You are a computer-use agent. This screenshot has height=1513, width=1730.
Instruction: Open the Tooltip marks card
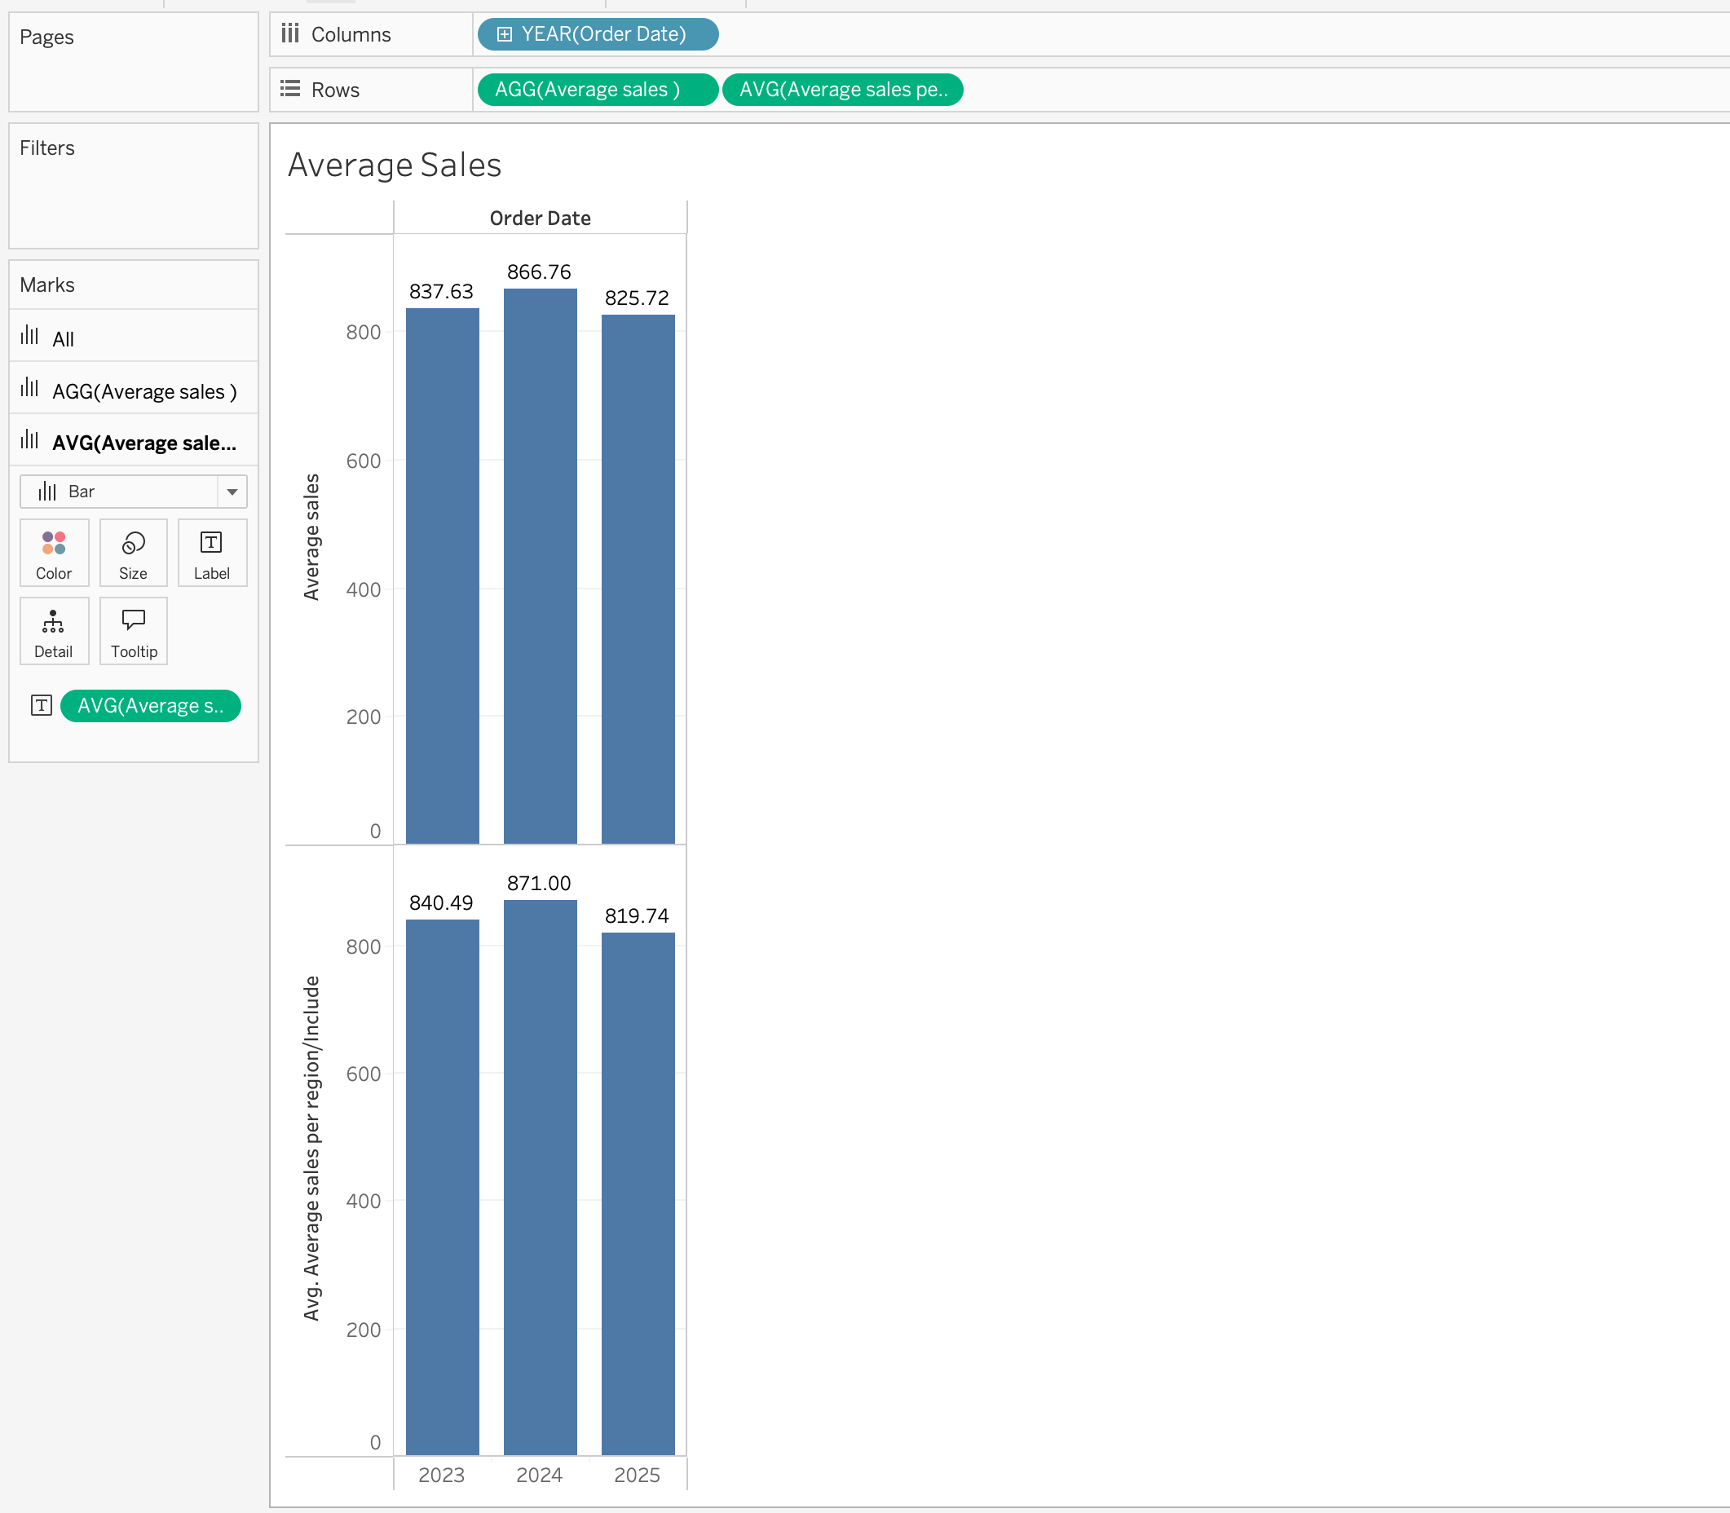134,632
